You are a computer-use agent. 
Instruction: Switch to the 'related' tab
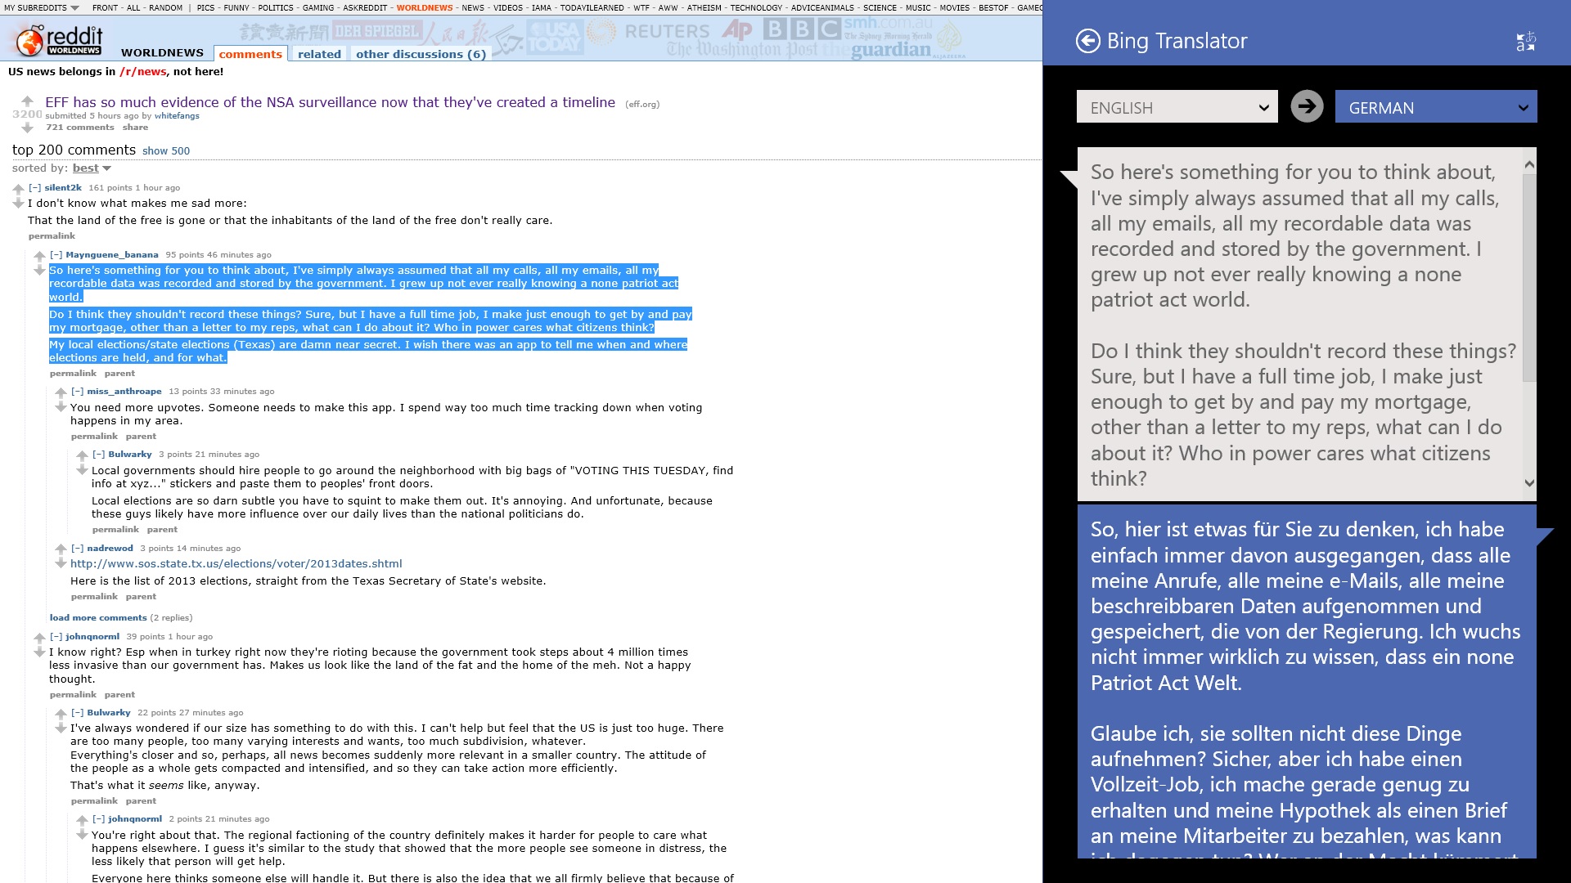coord(318,53)
